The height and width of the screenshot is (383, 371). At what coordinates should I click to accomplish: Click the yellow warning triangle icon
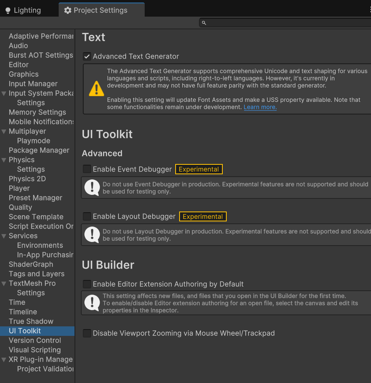pyautogui.click(x=97, y=89)
